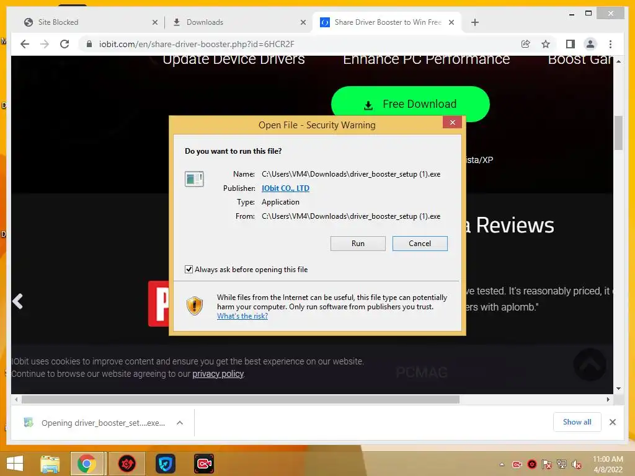635x476 pixels.
Task: Click the file name path in dialog
Action: point(351,174)
